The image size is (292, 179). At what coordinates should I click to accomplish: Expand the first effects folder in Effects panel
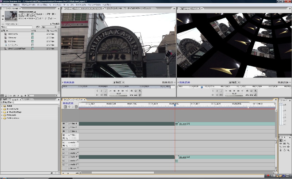tap(1, 106)
